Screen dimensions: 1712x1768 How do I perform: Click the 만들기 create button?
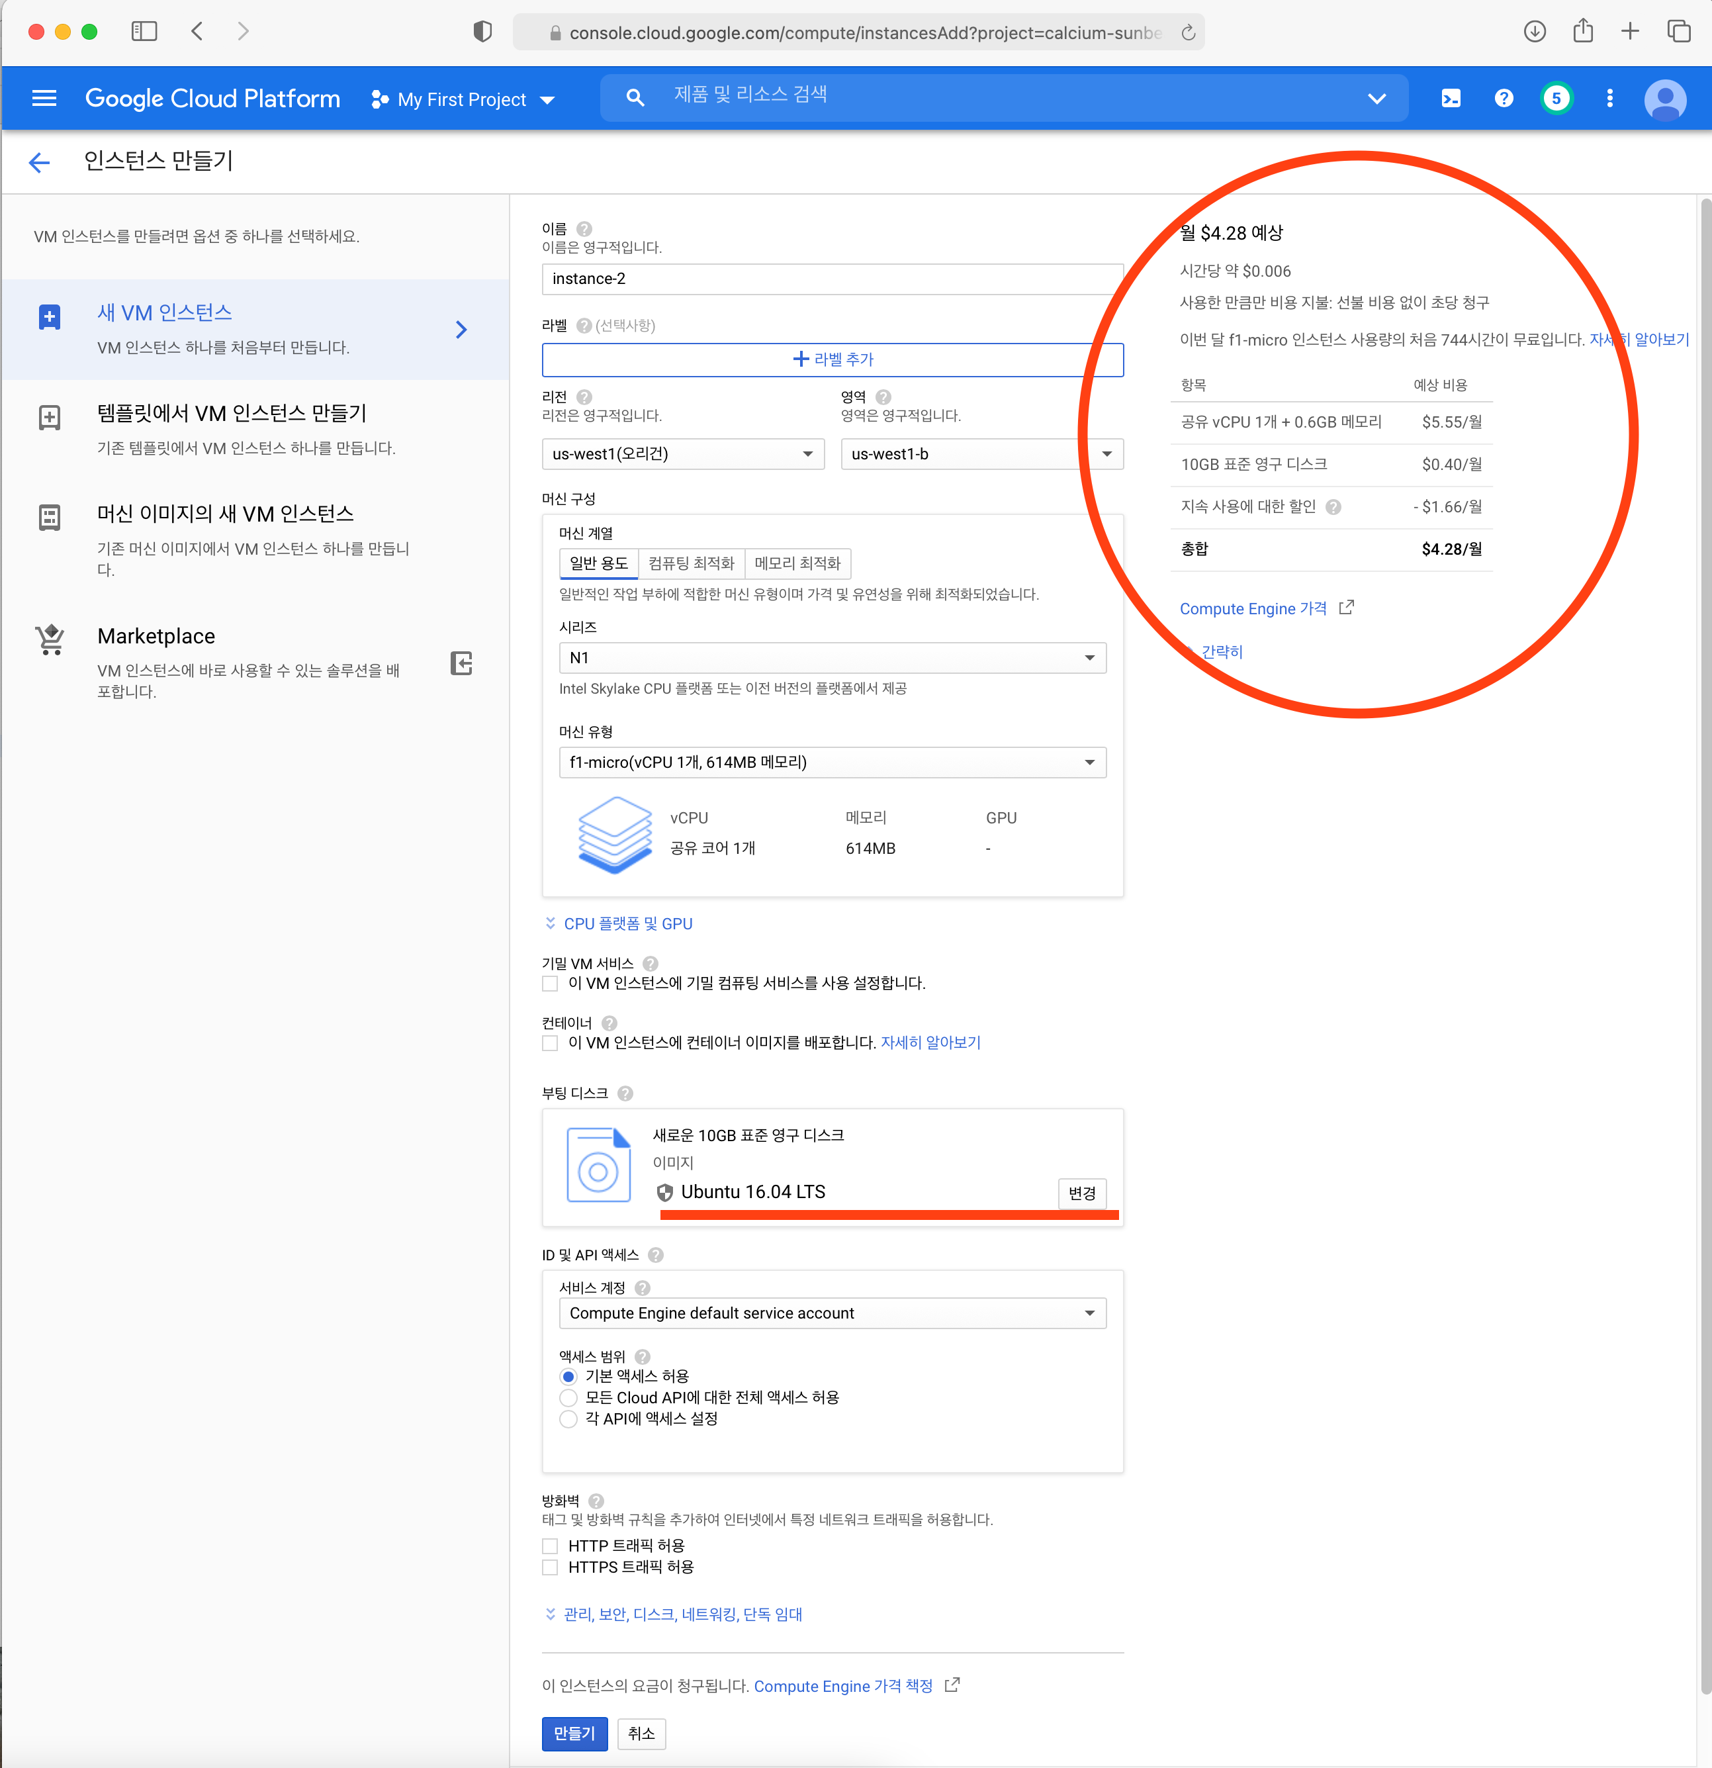[x=574, y=1733]
